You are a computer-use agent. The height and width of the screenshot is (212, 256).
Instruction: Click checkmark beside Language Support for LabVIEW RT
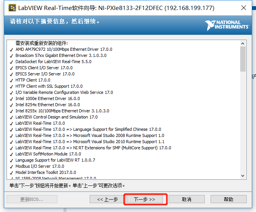pos(11,160)
